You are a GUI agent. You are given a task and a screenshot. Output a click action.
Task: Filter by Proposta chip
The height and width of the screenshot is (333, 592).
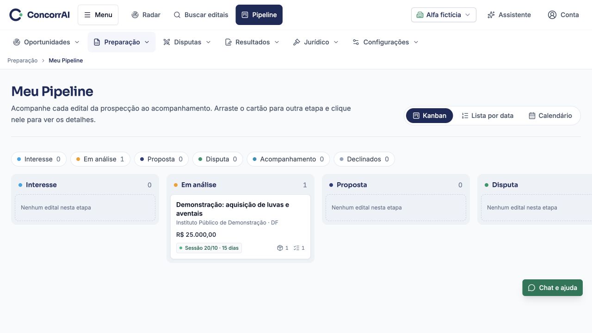tap(161, 159)
